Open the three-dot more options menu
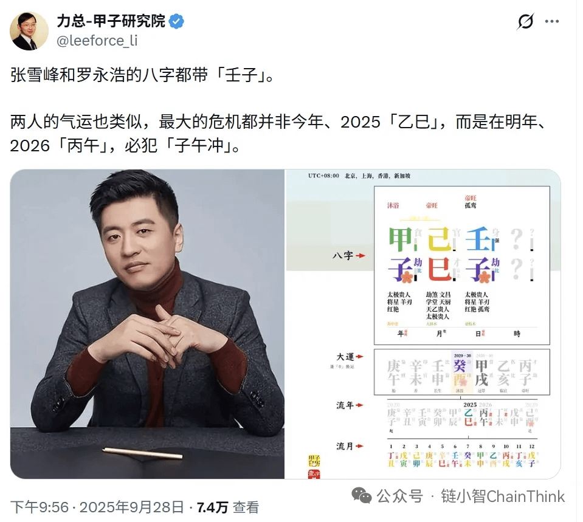The width and height of the screenshot is (583, 522). coord(552,21)
